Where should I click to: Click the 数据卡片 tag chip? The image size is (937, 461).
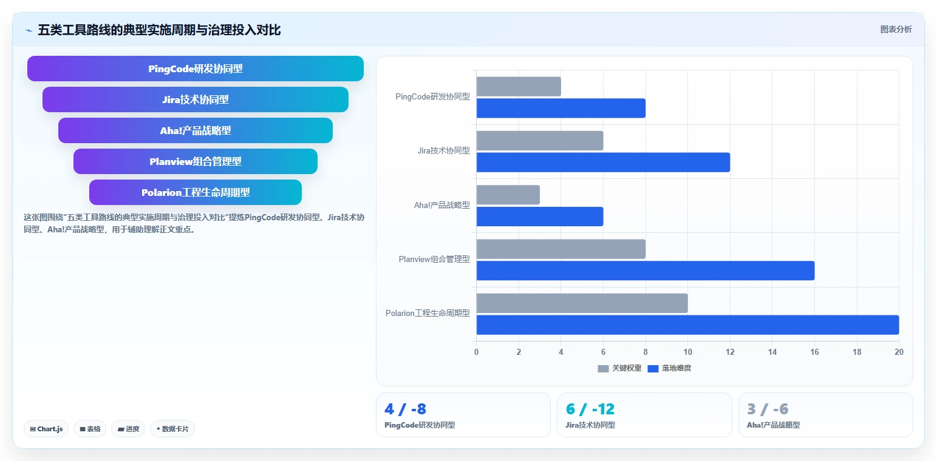coord(172,429)
